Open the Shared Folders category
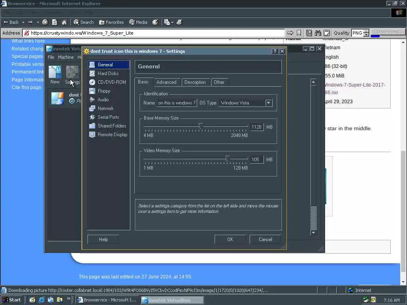407x305 pixels. tap(109, 126)
